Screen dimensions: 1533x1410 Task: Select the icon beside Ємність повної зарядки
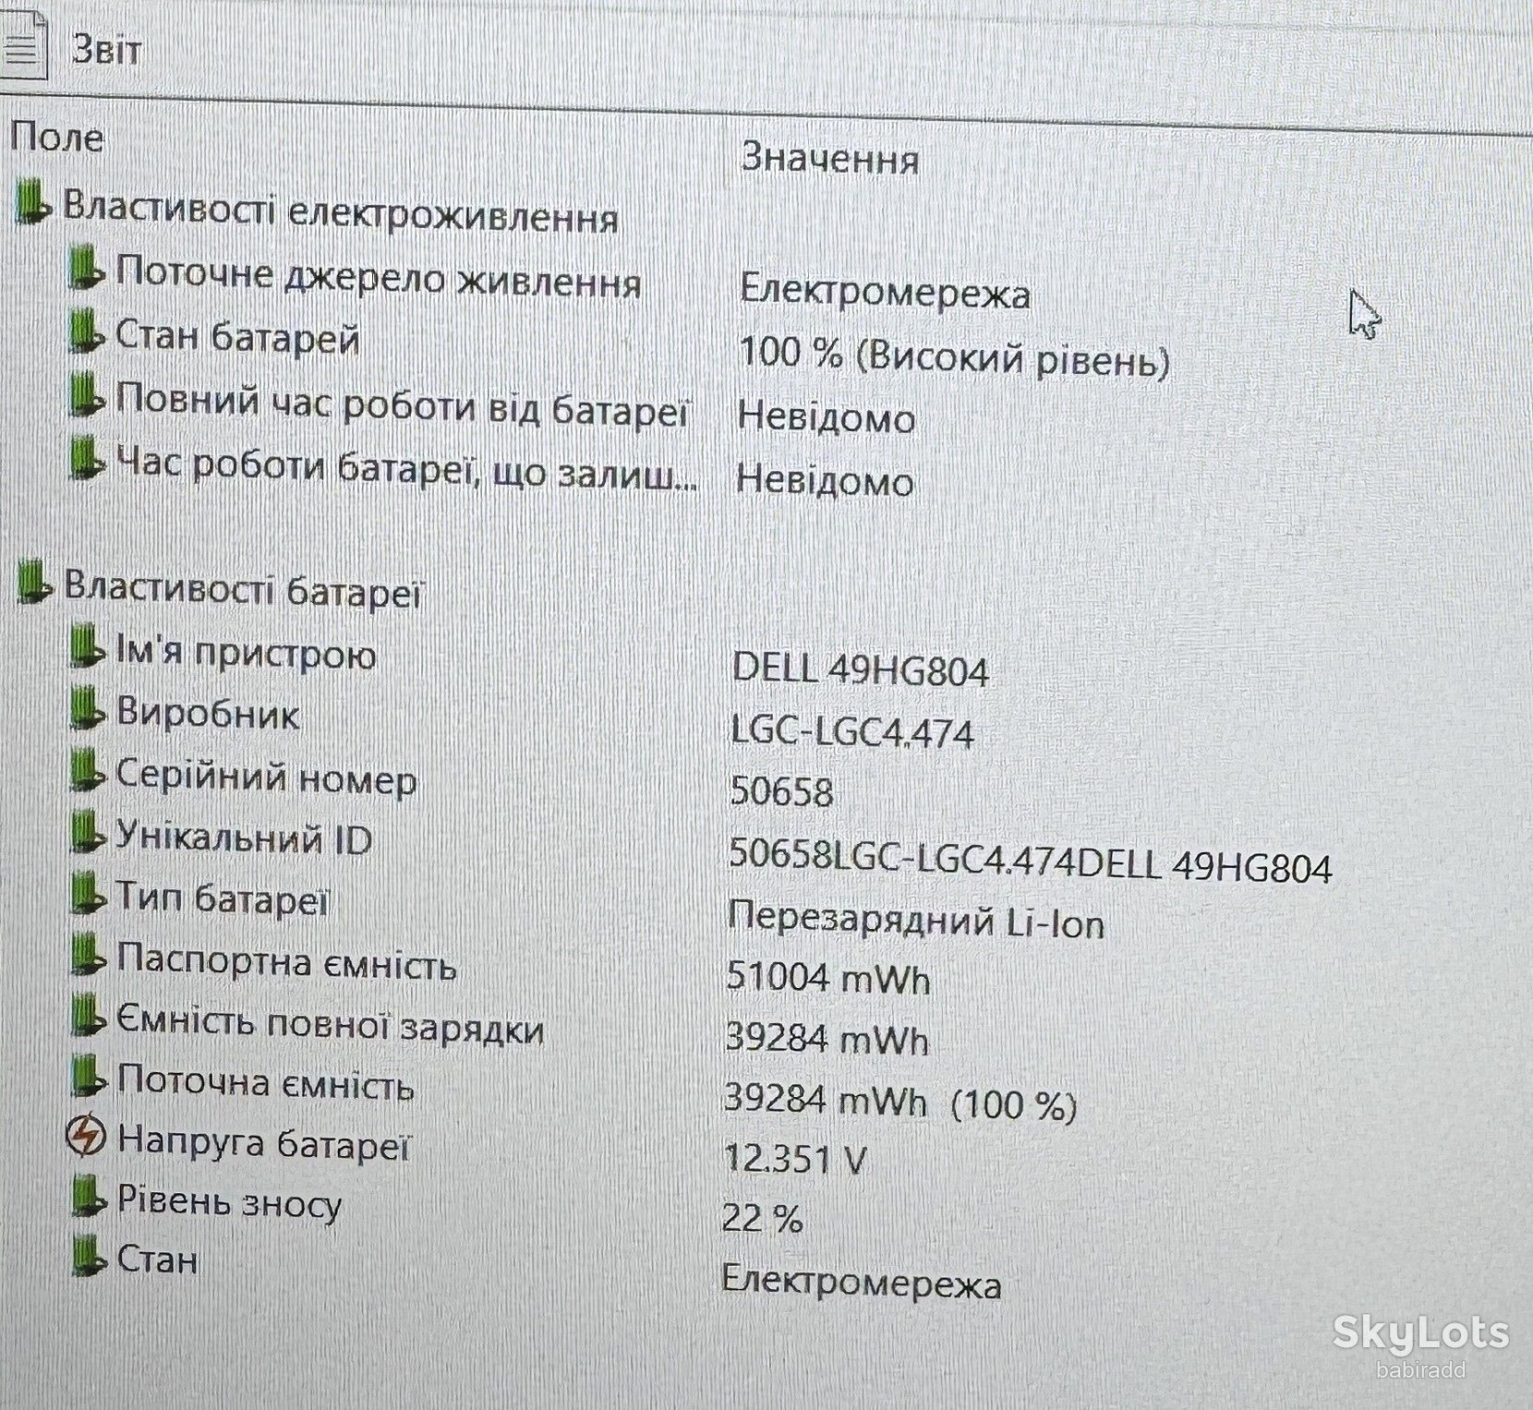89,1017
